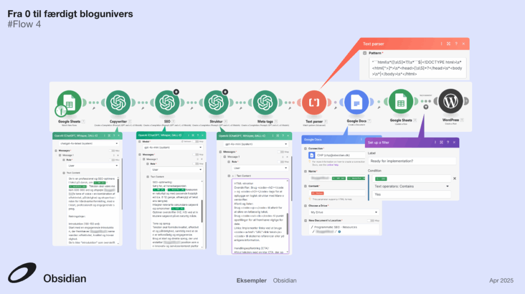
Task: Click the Programmatic SEO - Resources folder path
Action: [335, 227]
